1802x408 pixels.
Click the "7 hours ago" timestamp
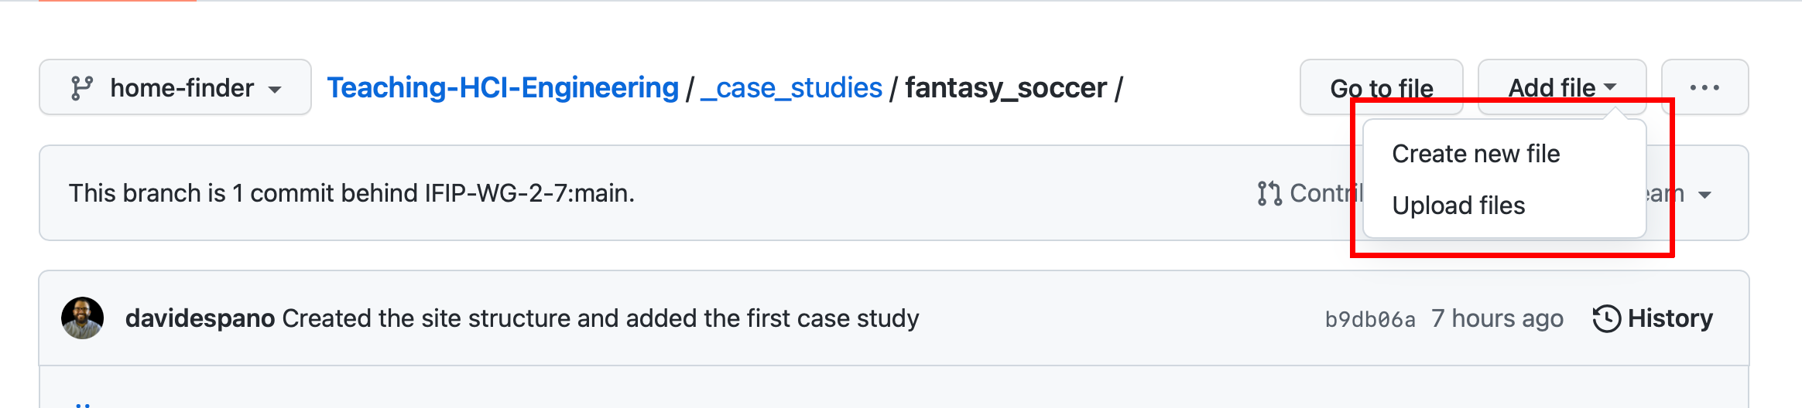click(1497, 318)
